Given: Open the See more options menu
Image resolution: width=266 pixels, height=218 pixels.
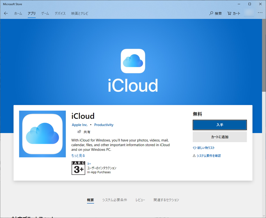Looking at the screenshot, I should 260,13.
